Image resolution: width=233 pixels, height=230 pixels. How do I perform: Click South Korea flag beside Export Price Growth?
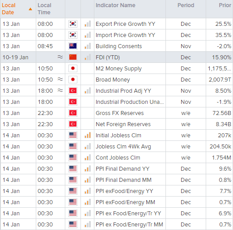[73, 24]
